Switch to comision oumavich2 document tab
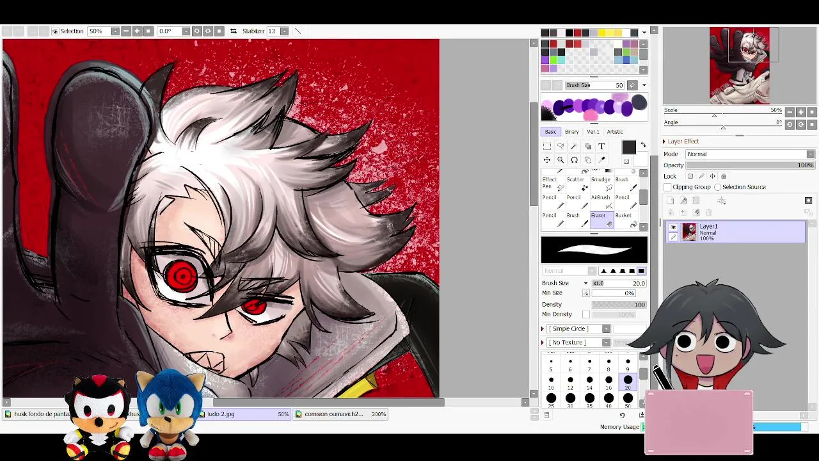The image size is (819, 461). 340,414
